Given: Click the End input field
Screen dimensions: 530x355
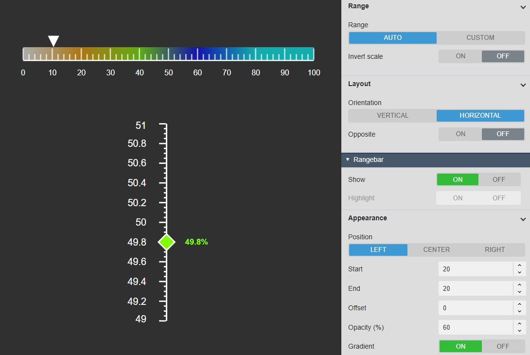Looking at the screenshot, I should coord(476,288).
